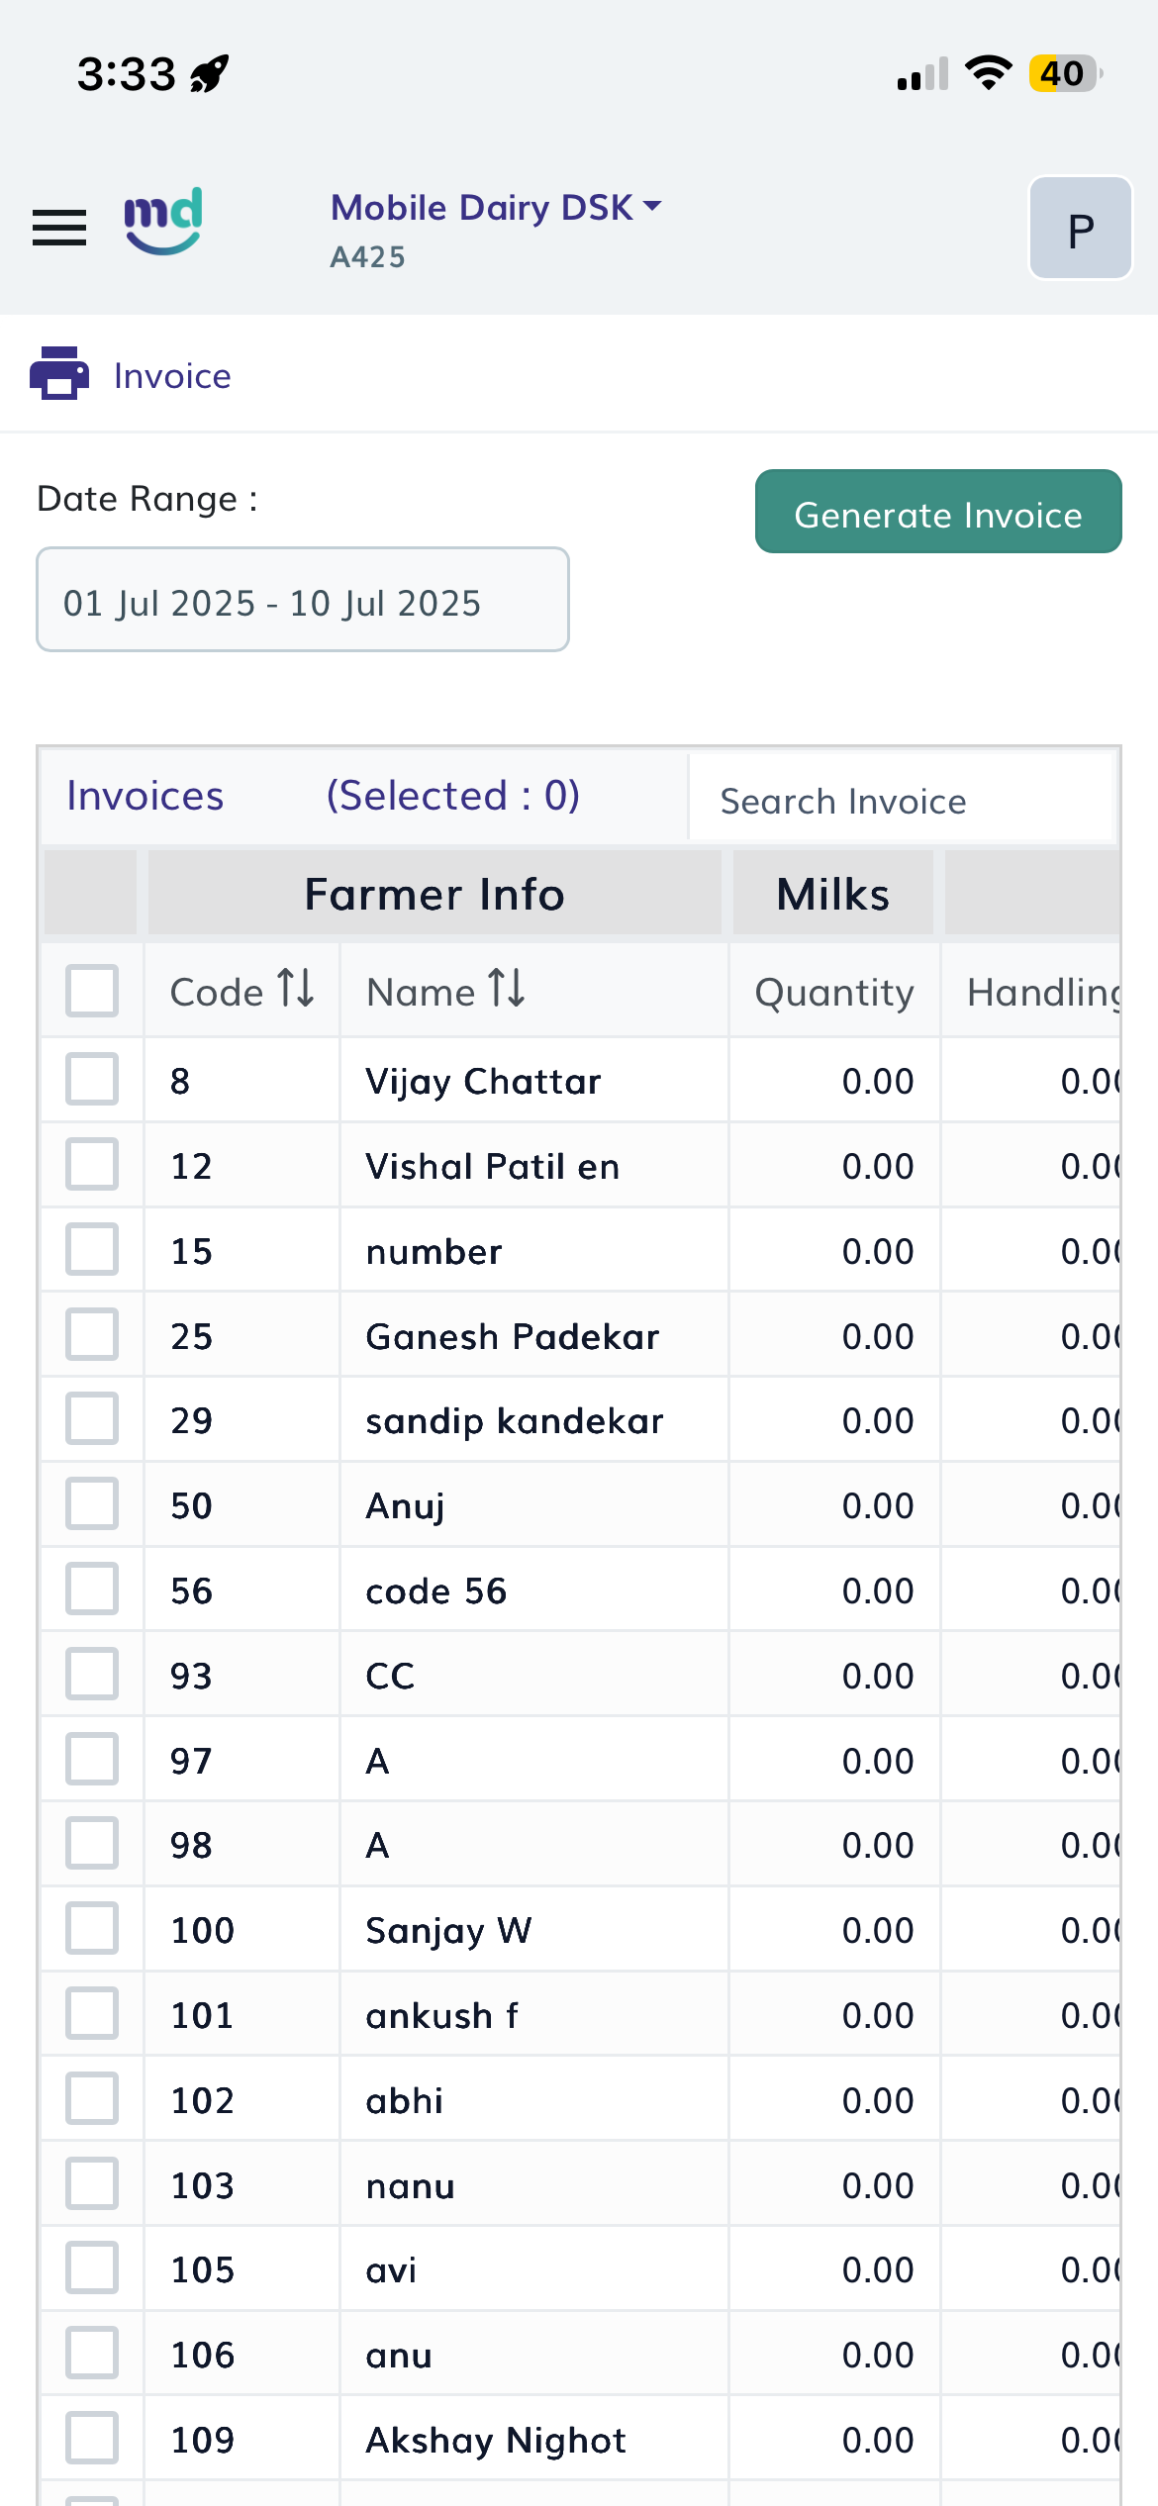Expand the Mobile Dairy DSK dropdown
This screenshot has height=2506, width=1158.
point(496,207)
